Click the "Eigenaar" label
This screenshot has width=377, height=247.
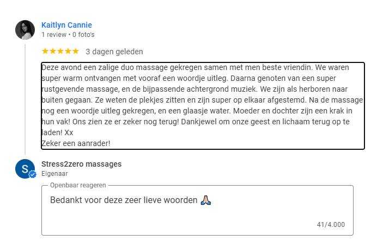(54, 174)
